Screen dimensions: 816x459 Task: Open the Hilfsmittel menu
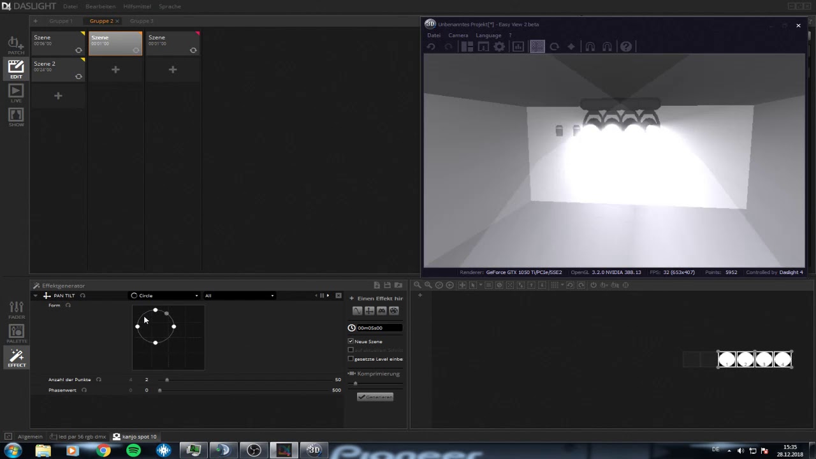click(x=137, y=6)
